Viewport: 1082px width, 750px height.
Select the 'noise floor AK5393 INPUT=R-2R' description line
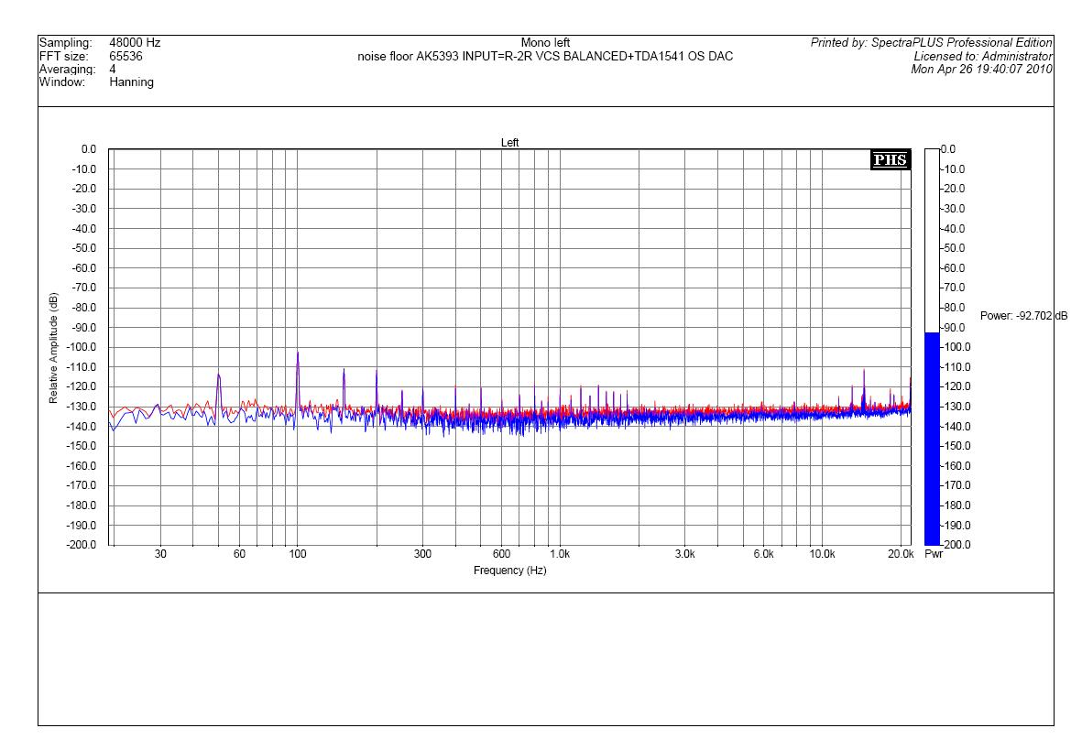(545, 56)
